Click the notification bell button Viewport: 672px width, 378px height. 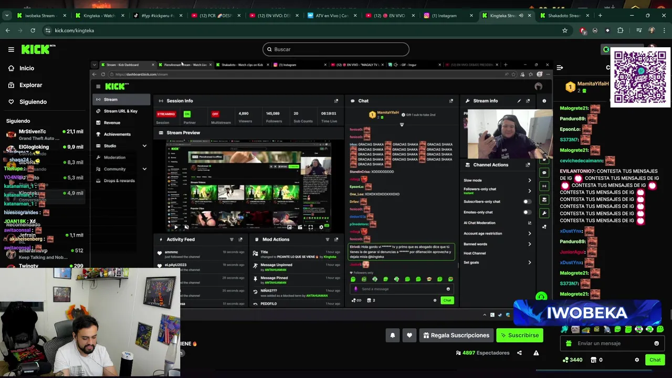tap(393, 335)
